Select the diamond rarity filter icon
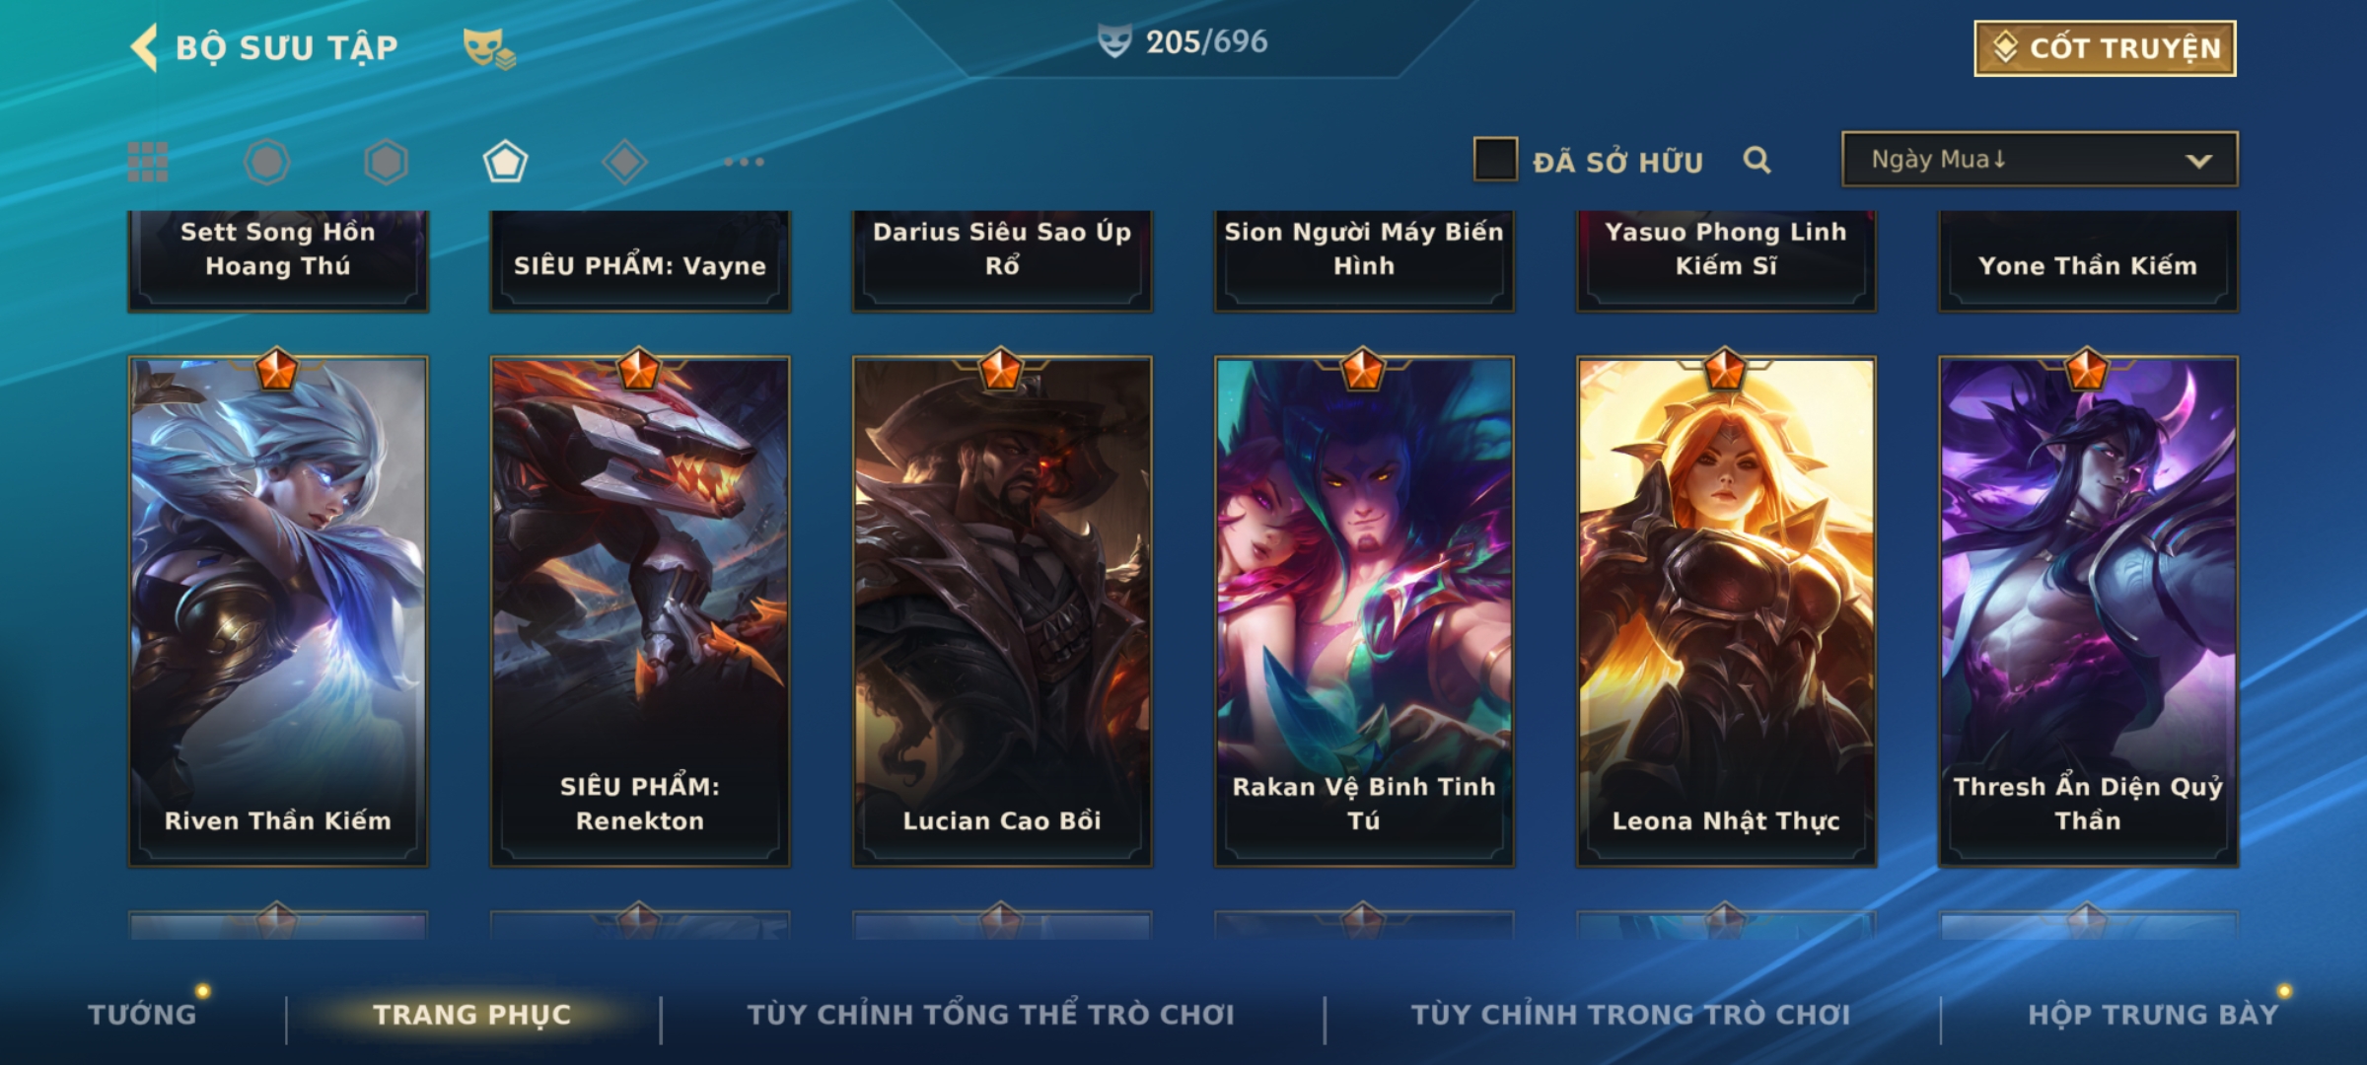Viewport: 2367px width, 1065px height. pyautogui.click(x=624, y=162)
